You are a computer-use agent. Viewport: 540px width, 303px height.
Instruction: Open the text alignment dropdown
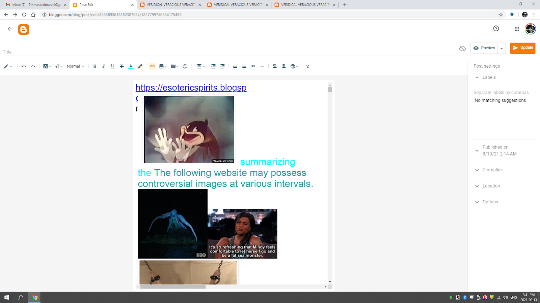[201, 66]
